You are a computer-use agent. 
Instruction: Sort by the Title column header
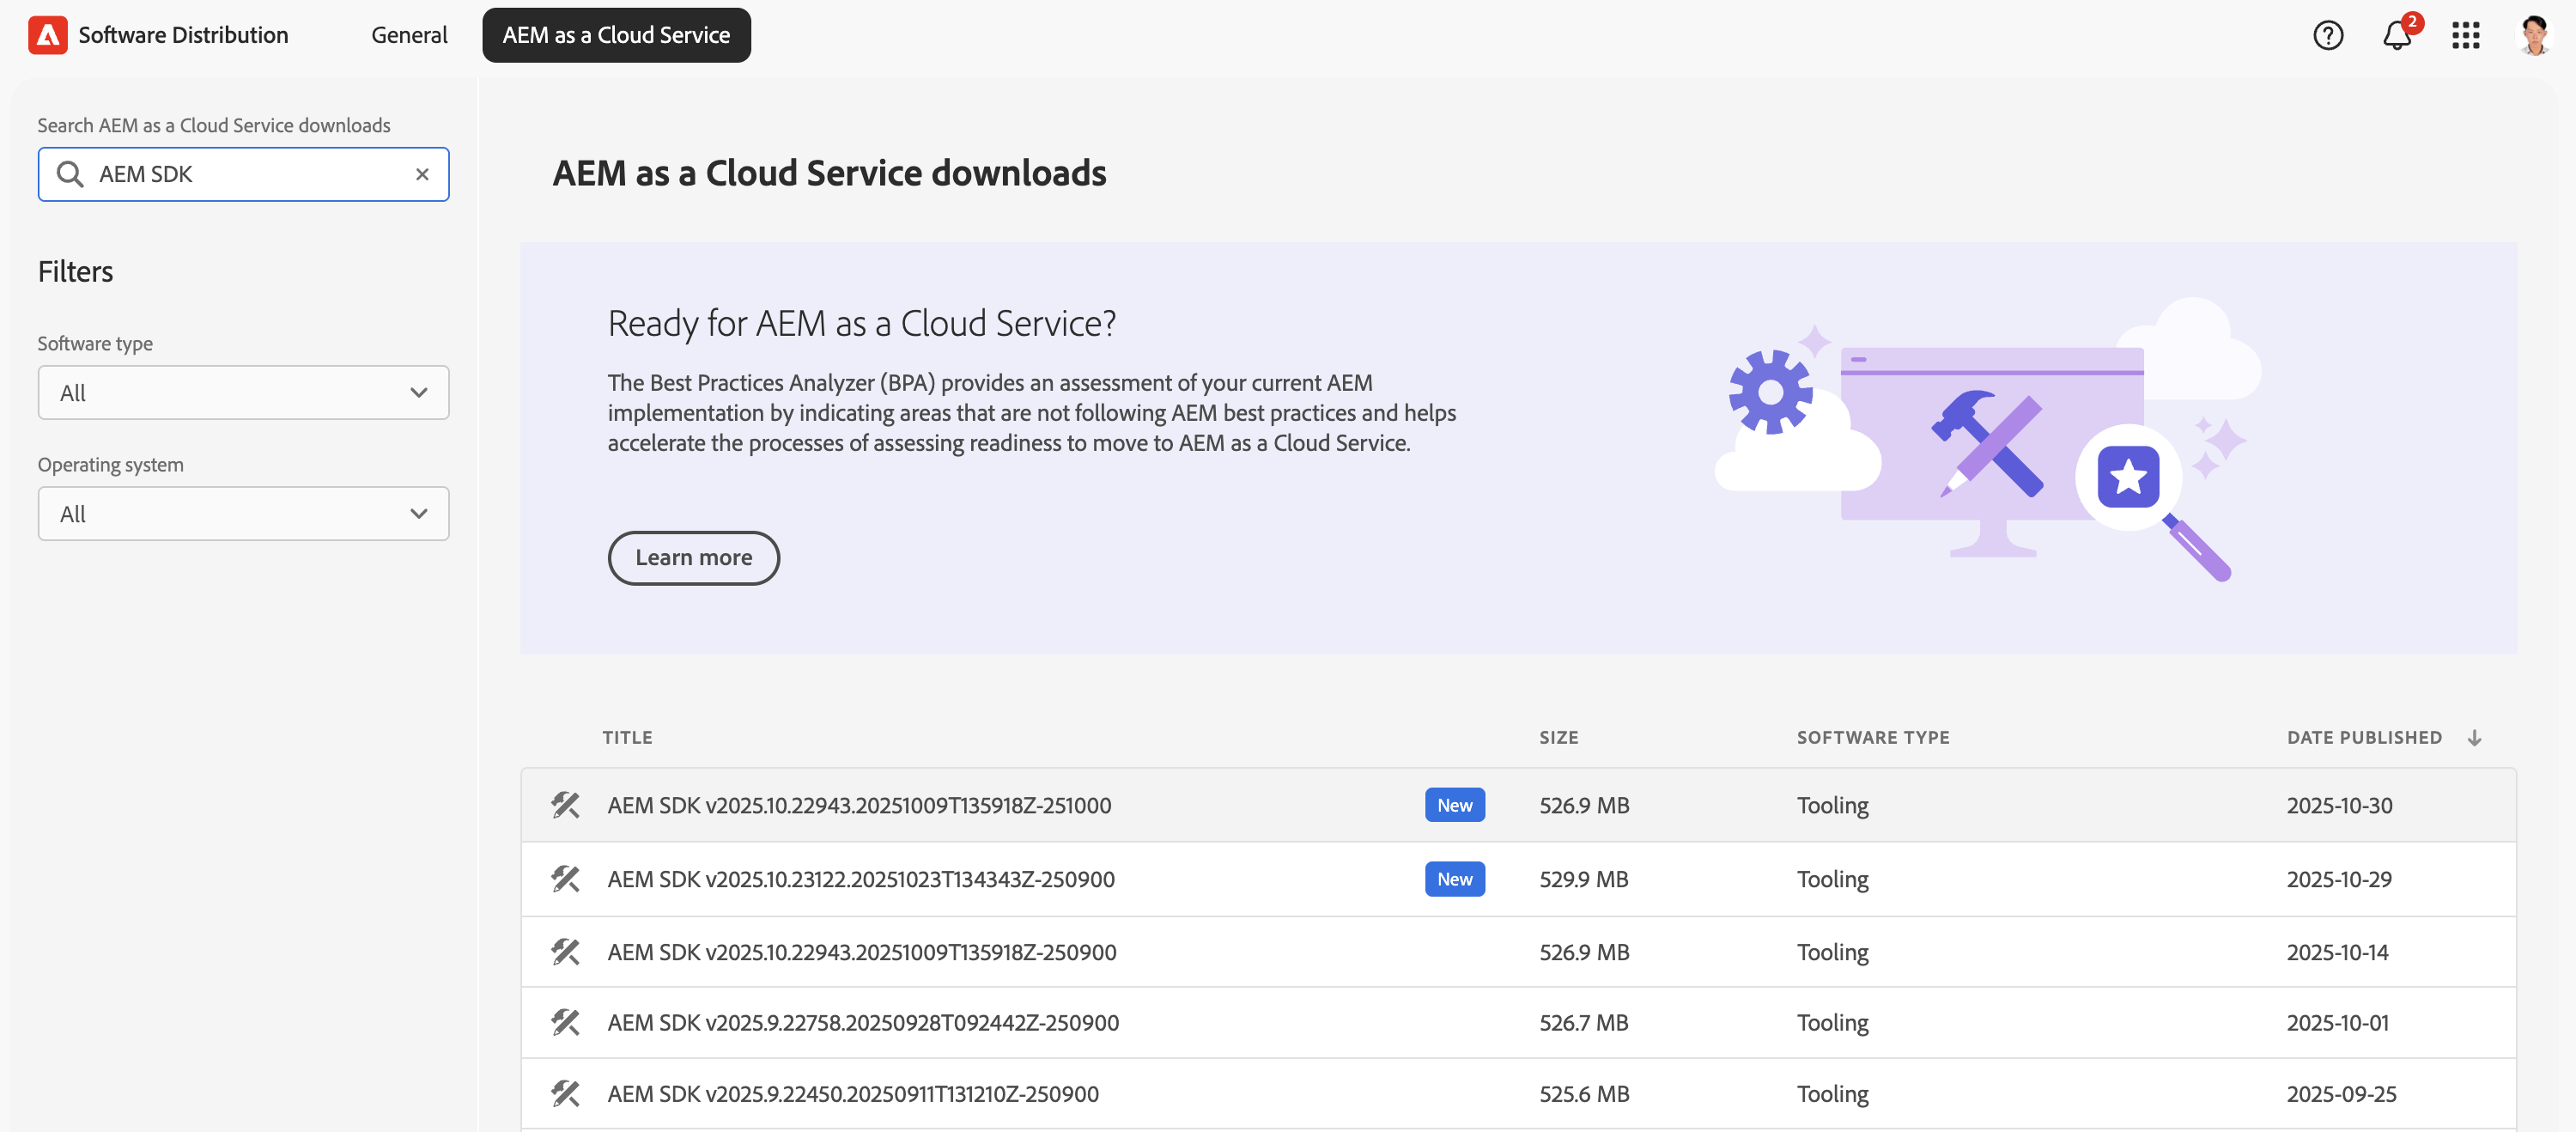click(627, 737)
